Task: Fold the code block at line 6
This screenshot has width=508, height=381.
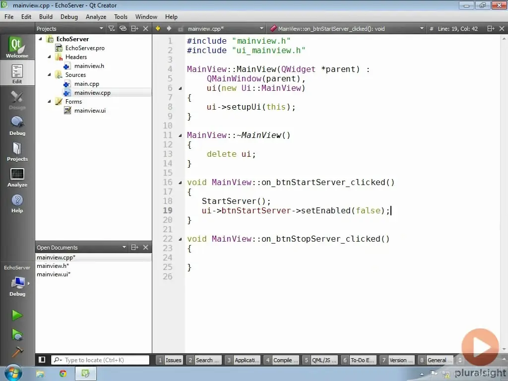Action: (181, 88)
